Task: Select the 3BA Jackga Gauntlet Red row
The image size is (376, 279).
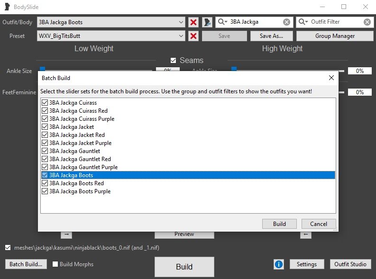Action: (x=188, y=159)
